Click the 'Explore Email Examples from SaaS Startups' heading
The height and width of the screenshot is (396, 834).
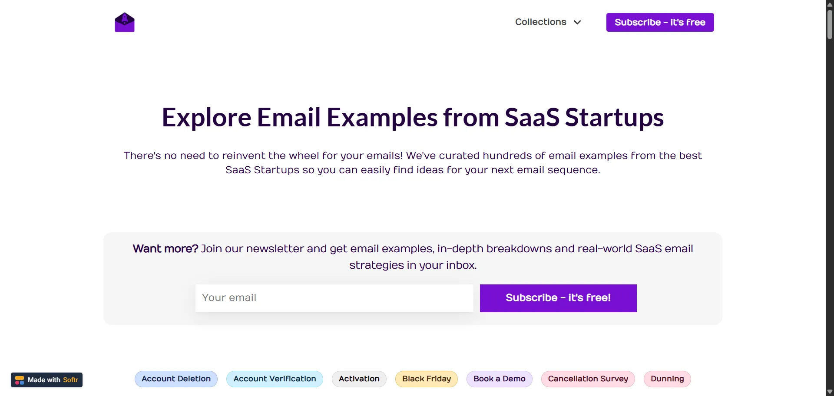tap(412, 117)
